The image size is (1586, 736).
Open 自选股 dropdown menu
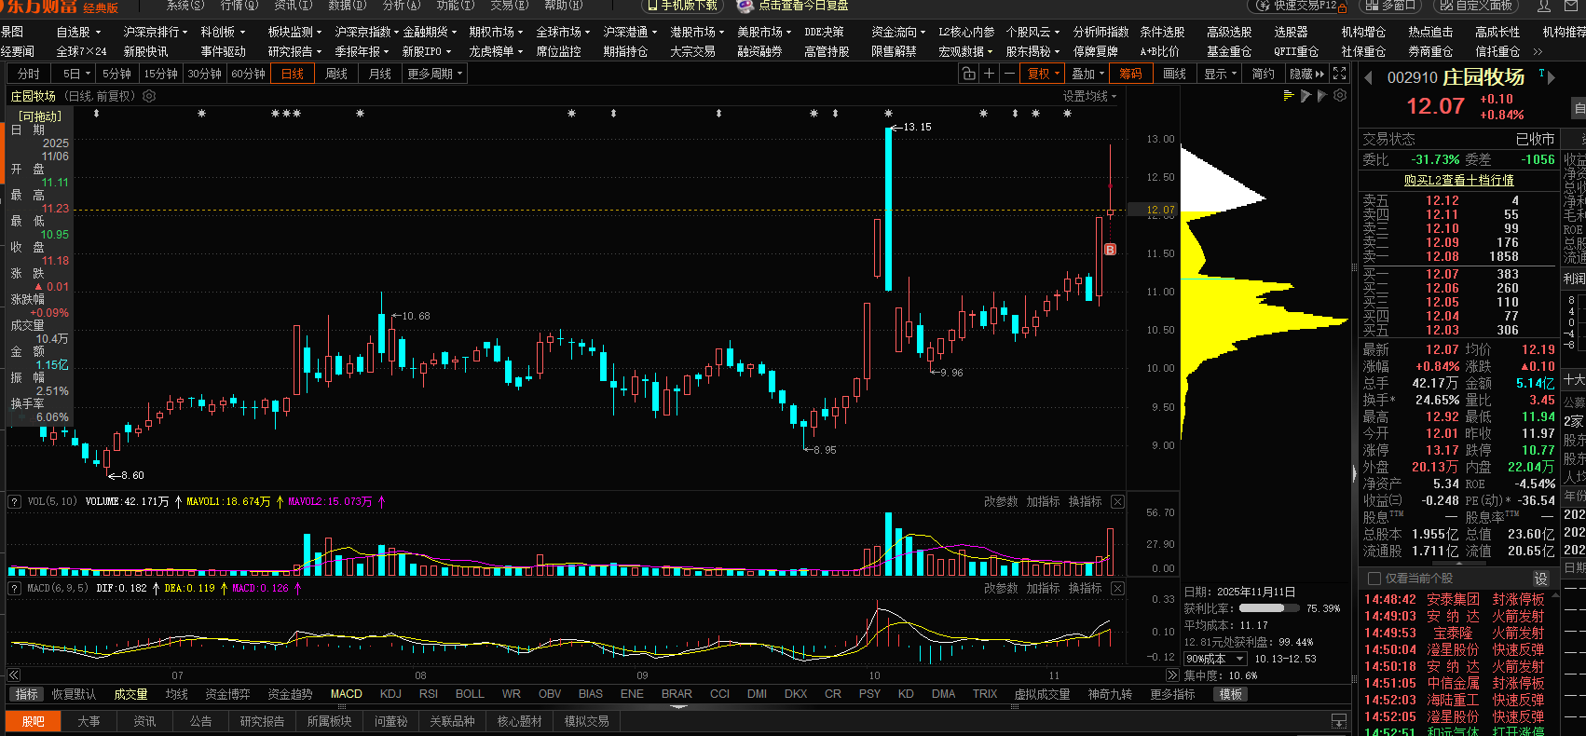pyautogui.click(x=78, y=32)
